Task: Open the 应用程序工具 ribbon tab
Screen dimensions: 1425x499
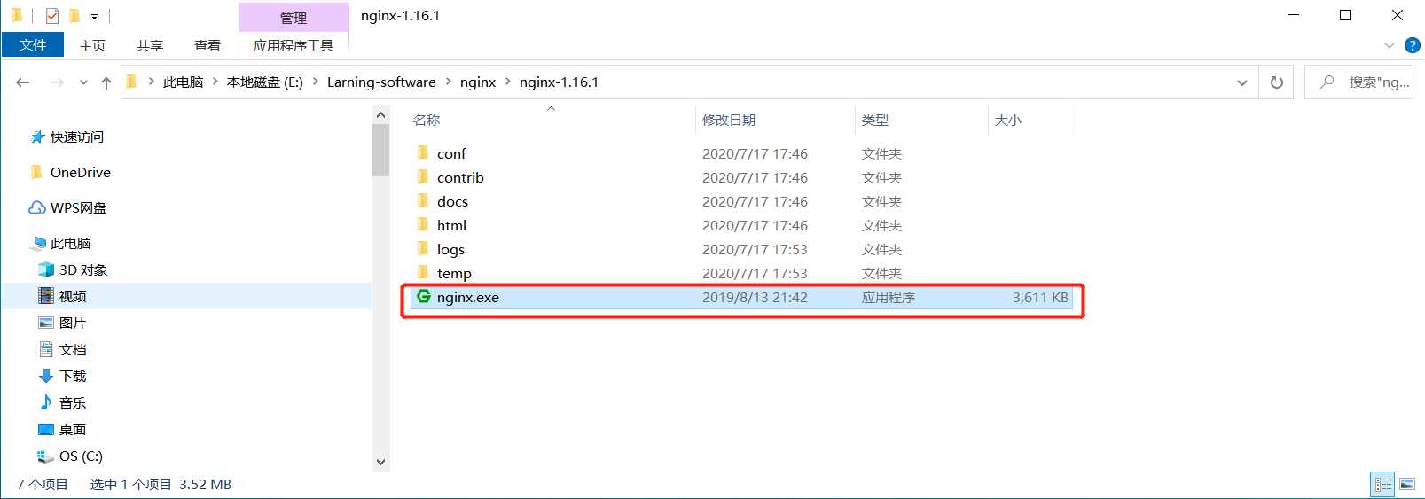Action: click(x=294, y=45)
